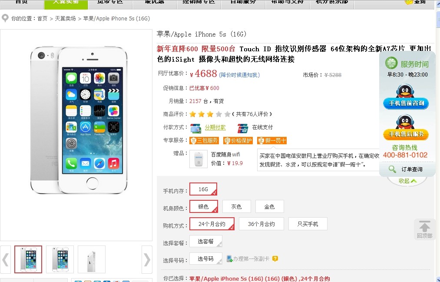The height and width of the screenshot is (282, 440).
Task: Go to 首页 in the breadcrumb
Action: [x=42, y=19]
